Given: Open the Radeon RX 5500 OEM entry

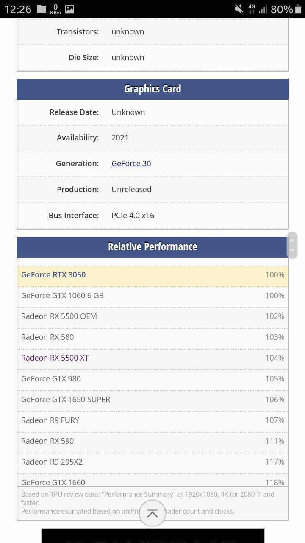Looking at the screenshot, I should click(x=59, y=316).
